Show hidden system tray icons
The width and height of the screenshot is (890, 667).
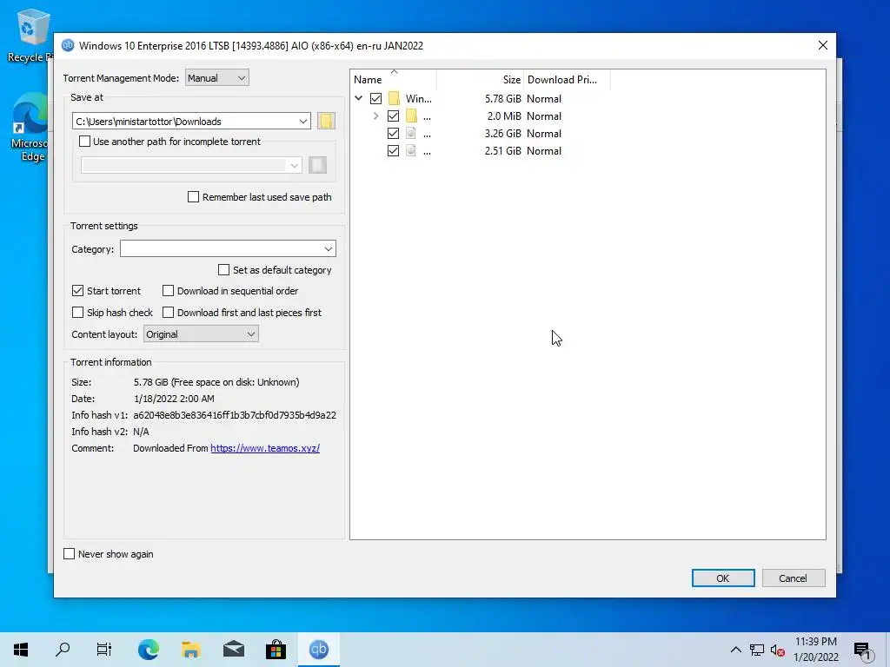[735, 650]
